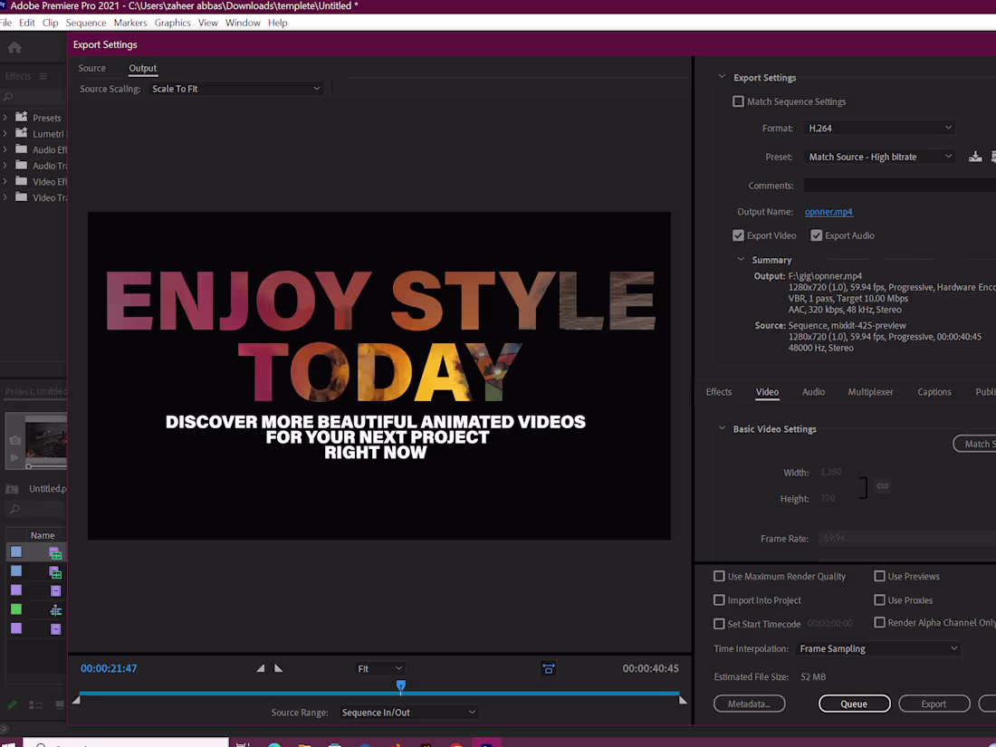The width and height of the screenshot is (996, 747).
Task: Open the Audio settings tab
Action: coord(813,392)
